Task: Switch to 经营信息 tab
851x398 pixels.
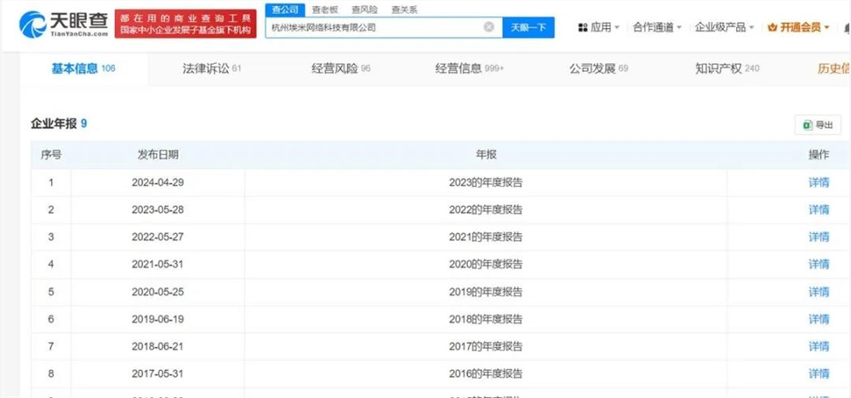Action: coord(470,68)
